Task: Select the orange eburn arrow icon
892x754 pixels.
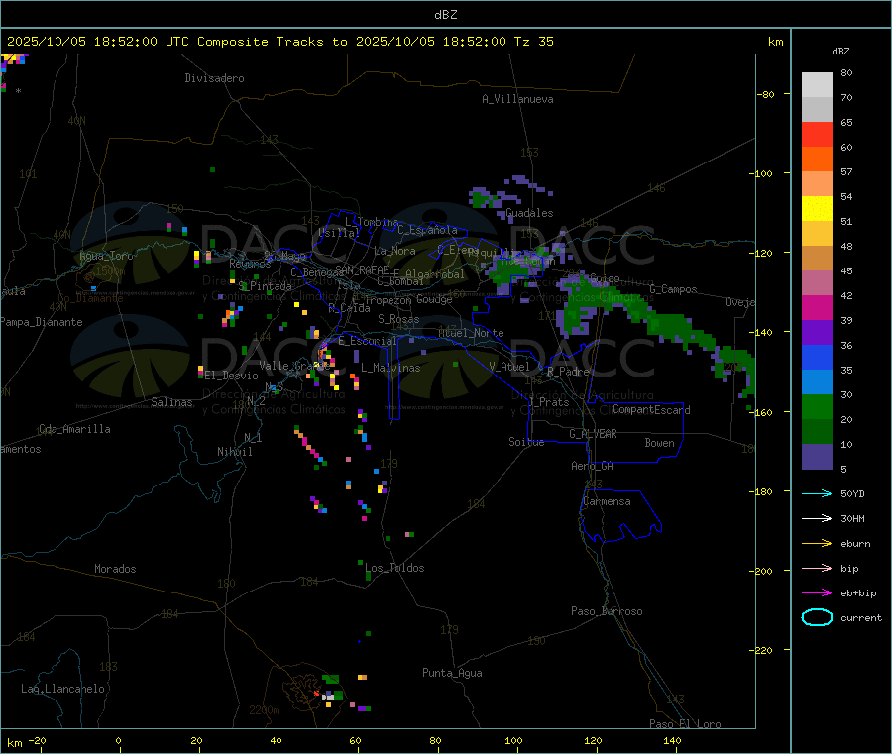Action: point(816,543)
